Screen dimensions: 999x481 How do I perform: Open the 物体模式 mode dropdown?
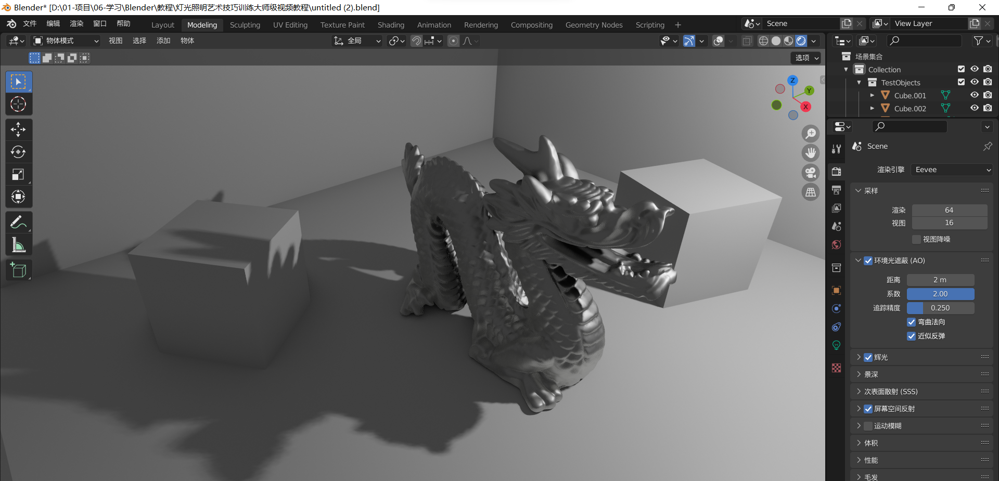tap(66, 41)
